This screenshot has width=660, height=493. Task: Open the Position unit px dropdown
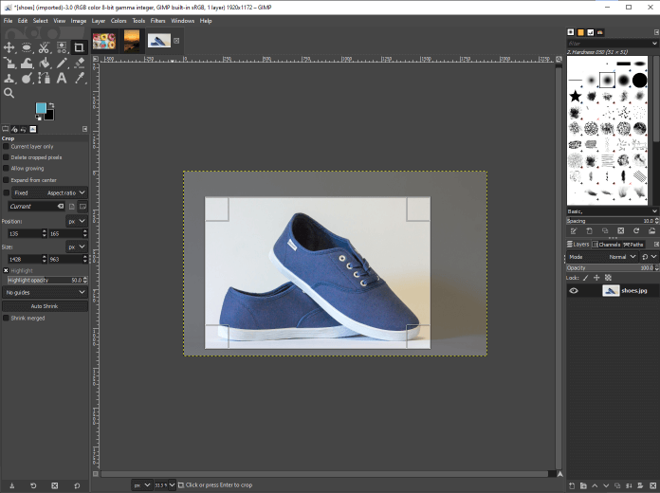[x=77, y=221]
